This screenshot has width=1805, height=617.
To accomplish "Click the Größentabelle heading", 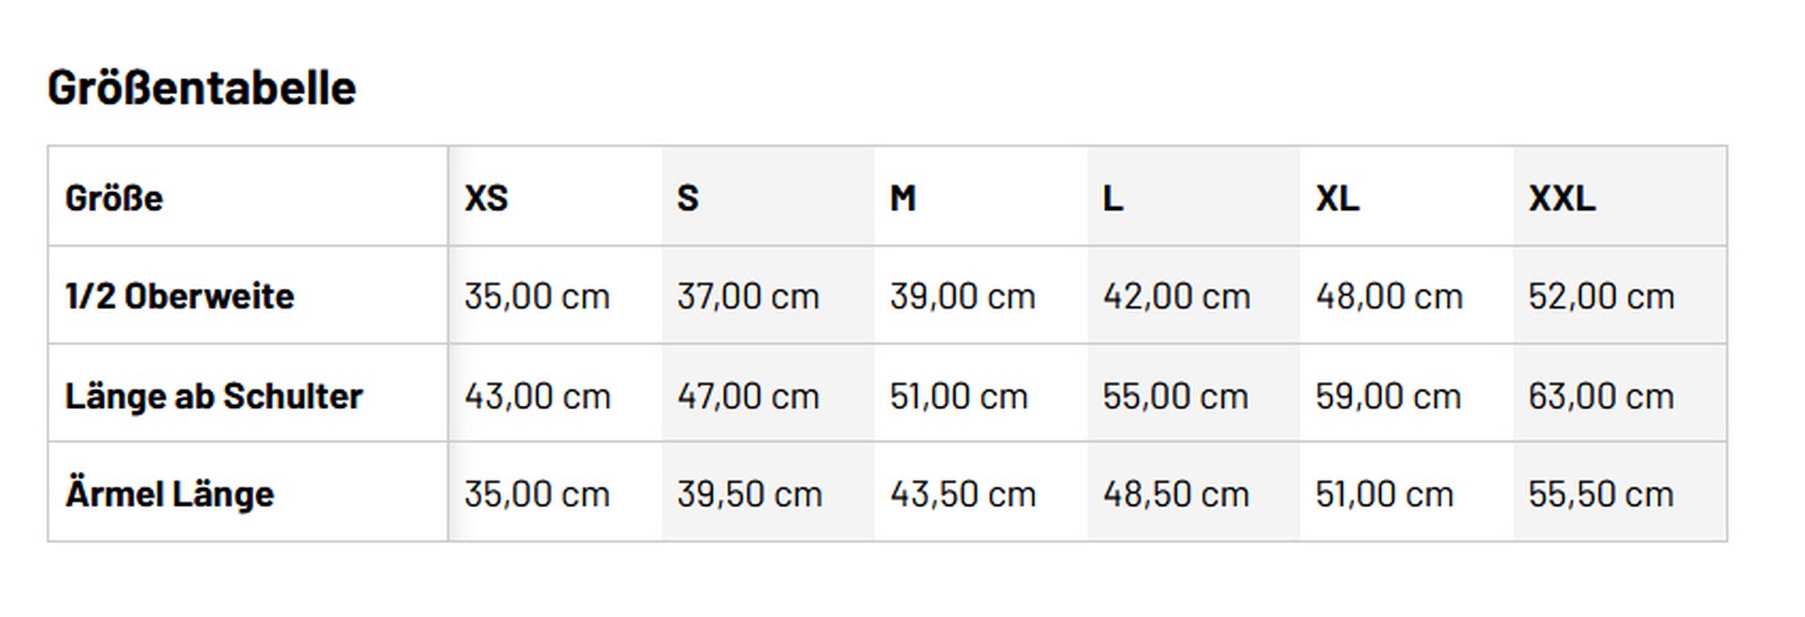I will point(202,88).
